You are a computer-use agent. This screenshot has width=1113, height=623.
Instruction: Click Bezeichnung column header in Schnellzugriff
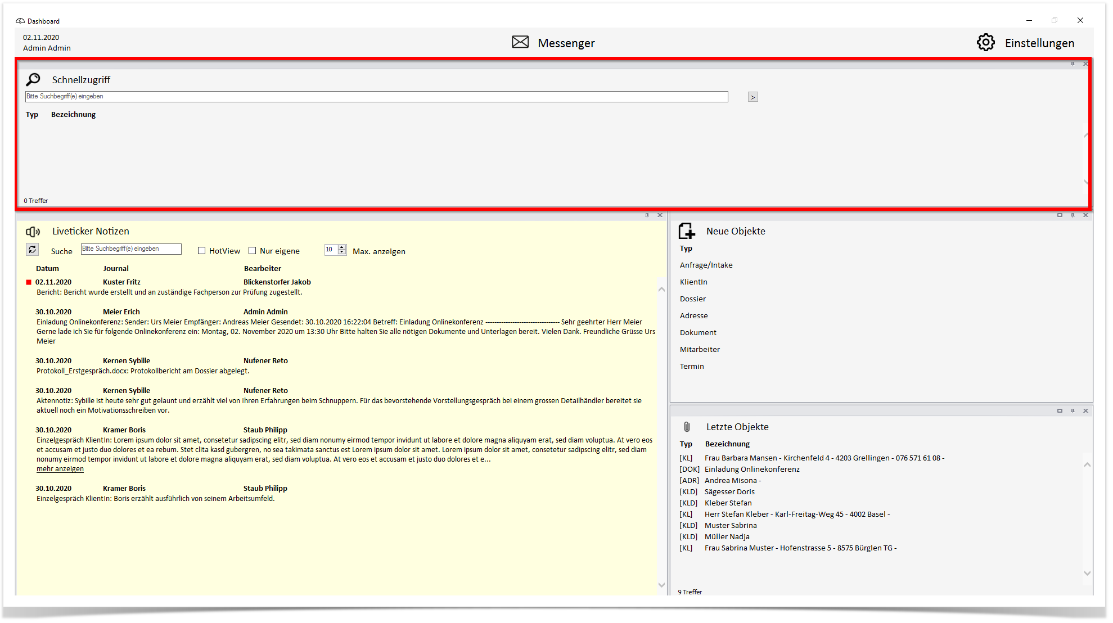(73, 114)
